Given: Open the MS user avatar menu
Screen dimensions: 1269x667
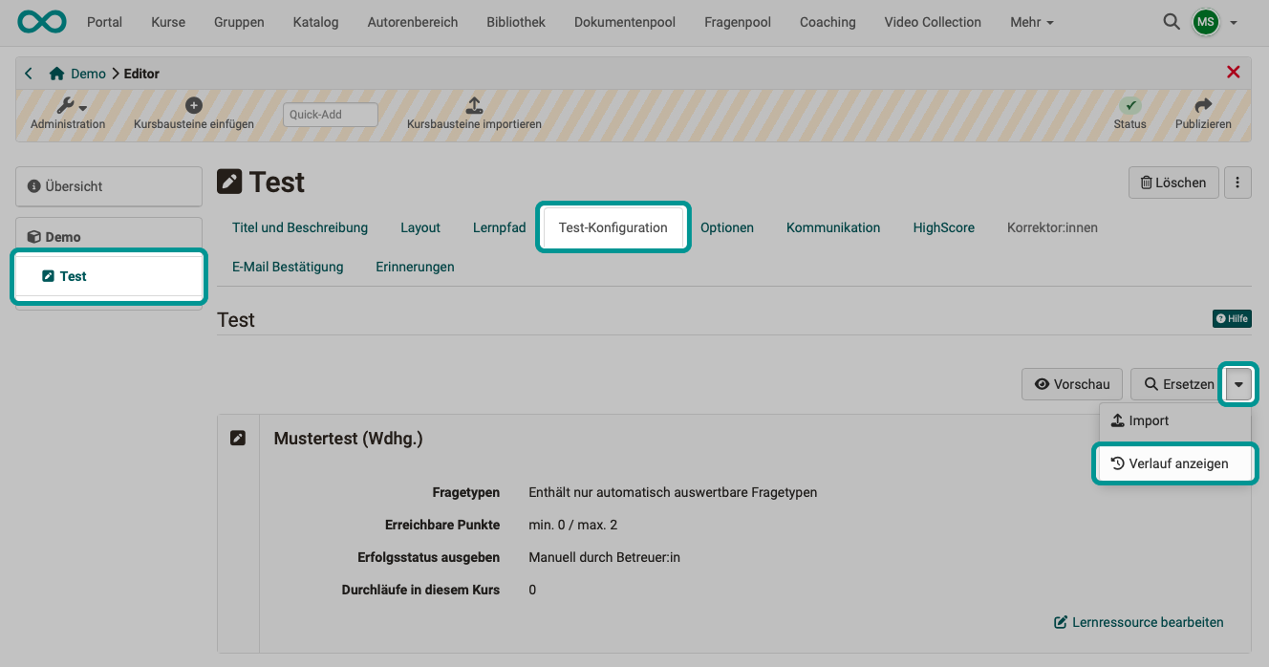Looking at the screenshot, I should [1206, 21].
